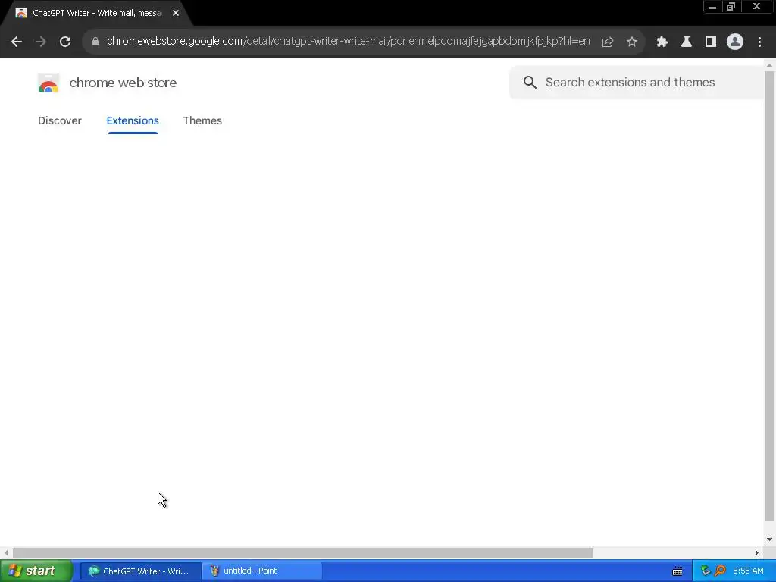Open Chrome Labs flask icon
The width and height of the screenshot is (776, 582).
tap(687, 42)
